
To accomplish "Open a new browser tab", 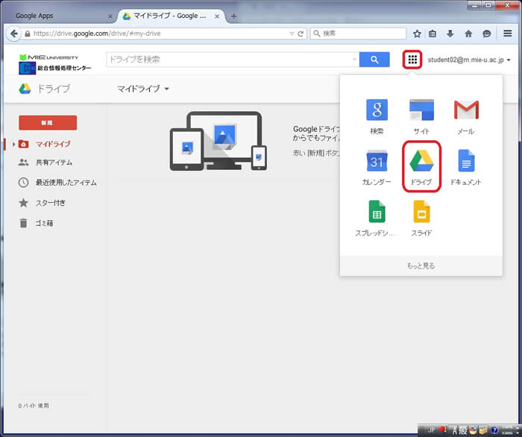I will [233, 16].
